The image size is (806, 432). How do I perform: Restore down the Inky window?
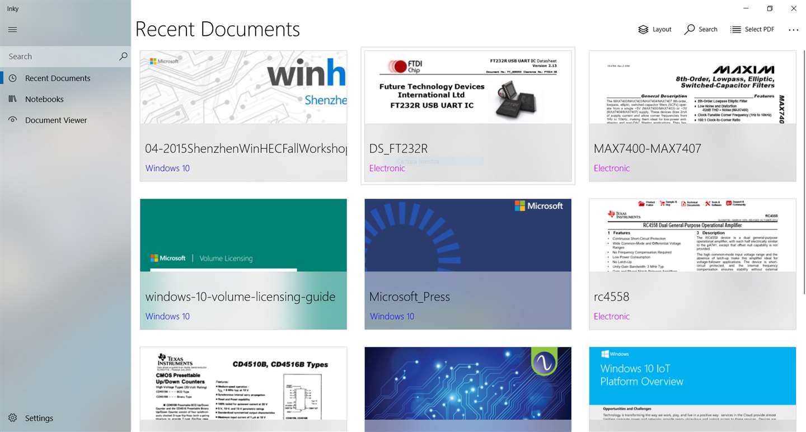pos(770,8)
